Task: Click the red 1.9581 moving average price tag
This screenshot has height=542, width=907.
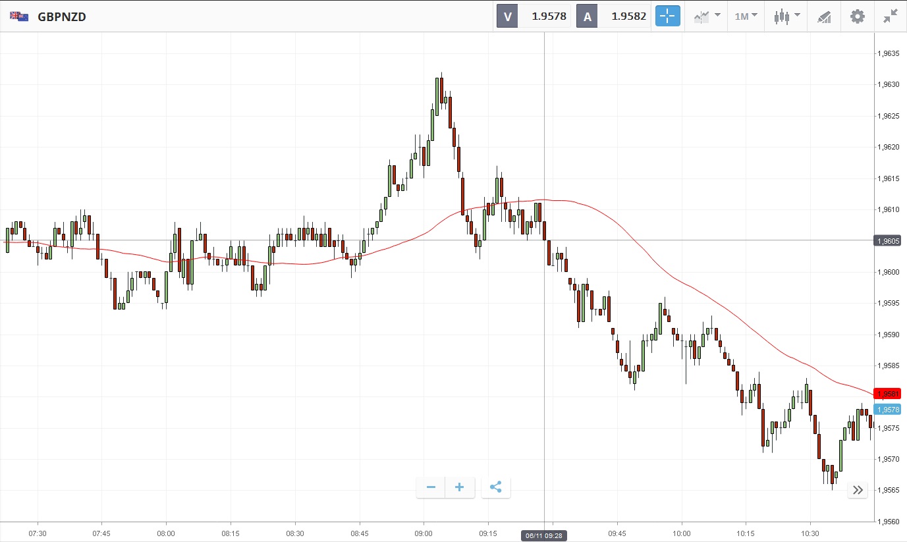Action: [887, 394]
